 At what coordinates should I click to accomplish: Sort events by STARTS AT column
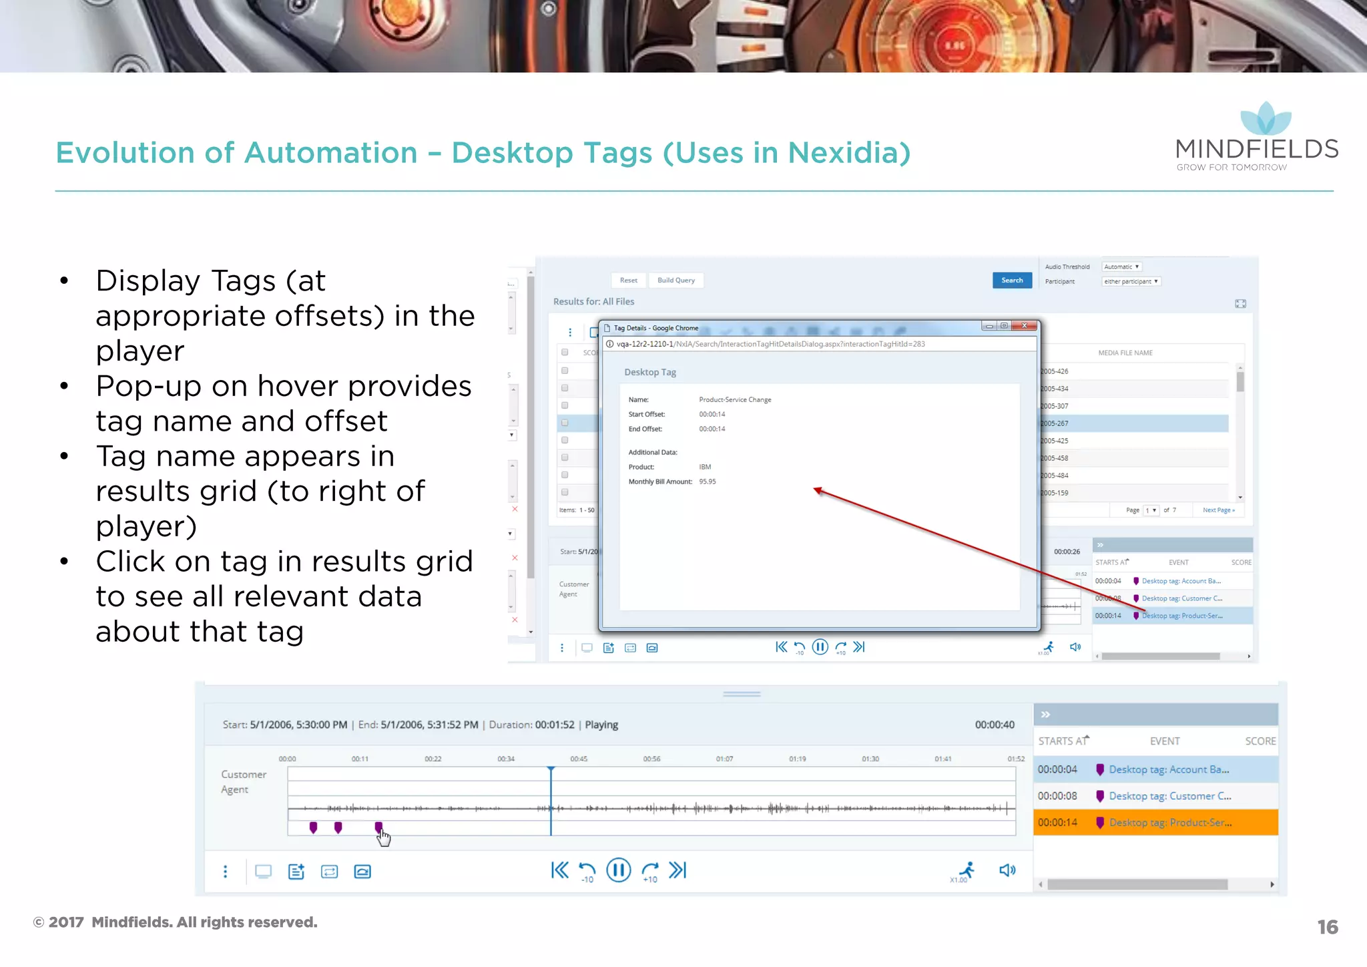pos(1063,741)
